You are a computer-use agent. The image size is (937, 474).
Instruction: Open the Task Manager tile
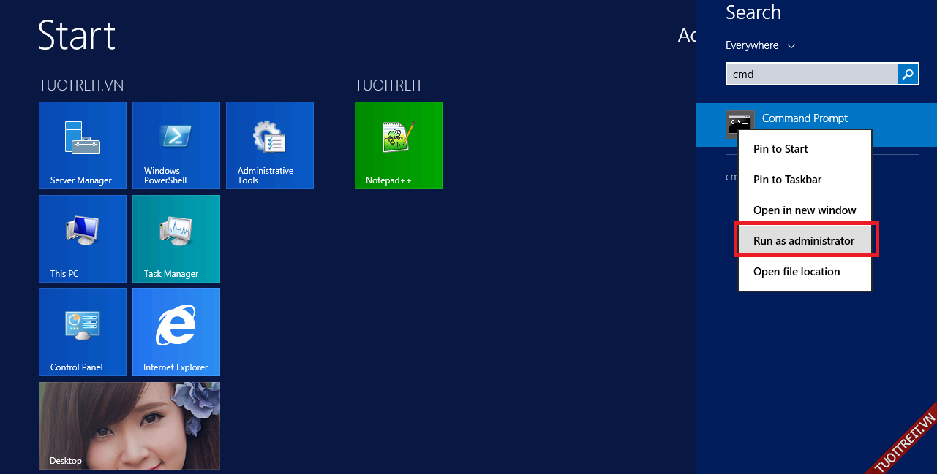coord(176,239)
